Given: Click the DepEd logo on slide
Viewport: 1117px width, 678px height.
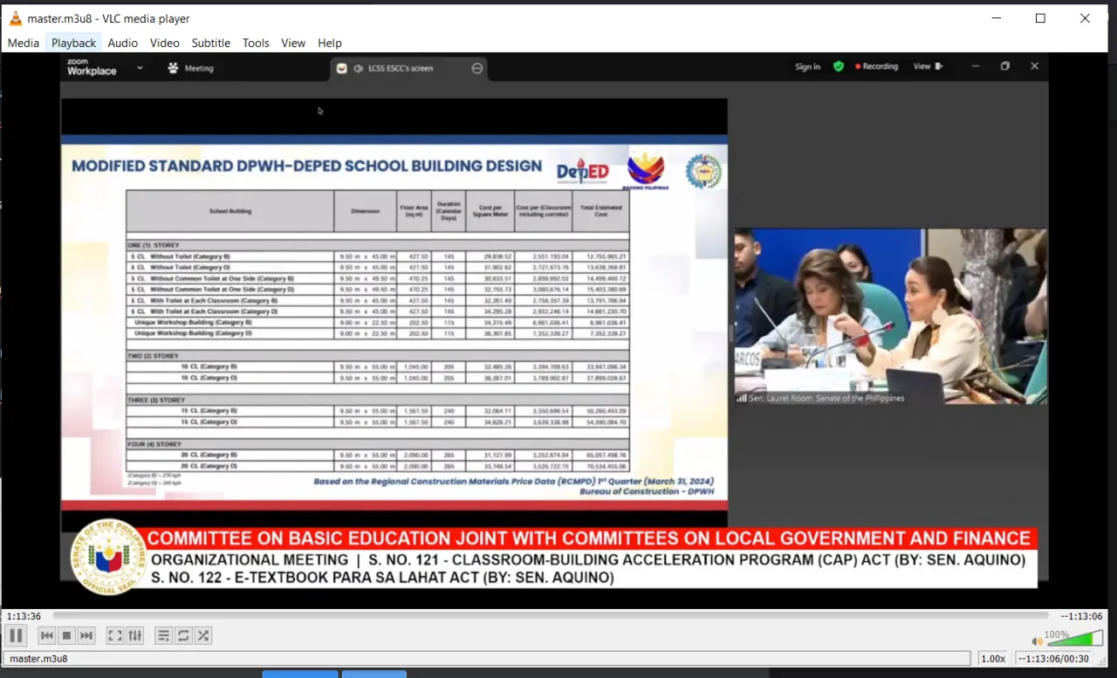Looking at the screenshot, I should (x=583, y=171).
